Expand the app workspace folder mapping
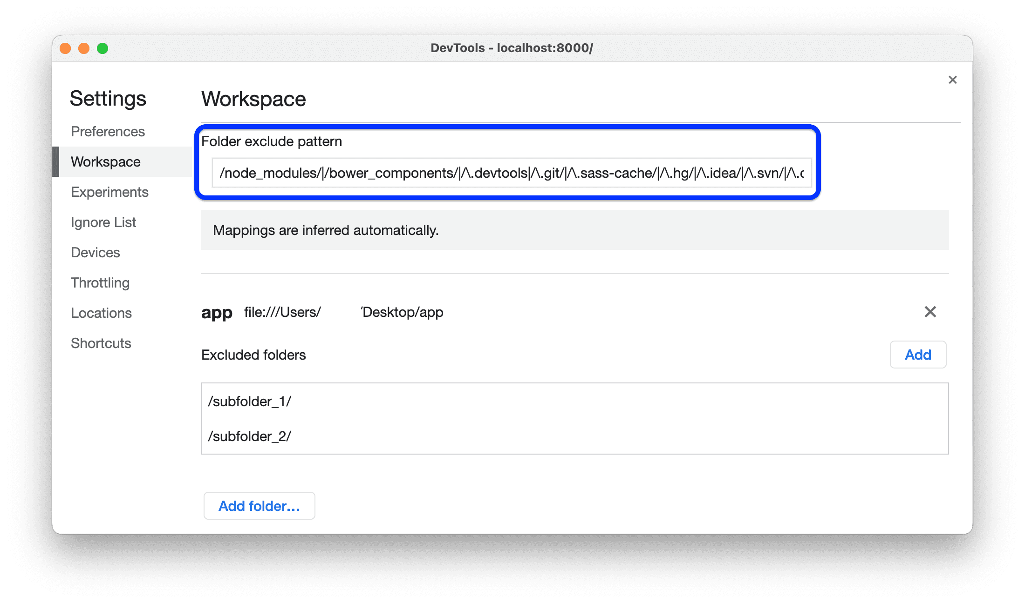The image size is (1025, 603). (x=216, y=312)
